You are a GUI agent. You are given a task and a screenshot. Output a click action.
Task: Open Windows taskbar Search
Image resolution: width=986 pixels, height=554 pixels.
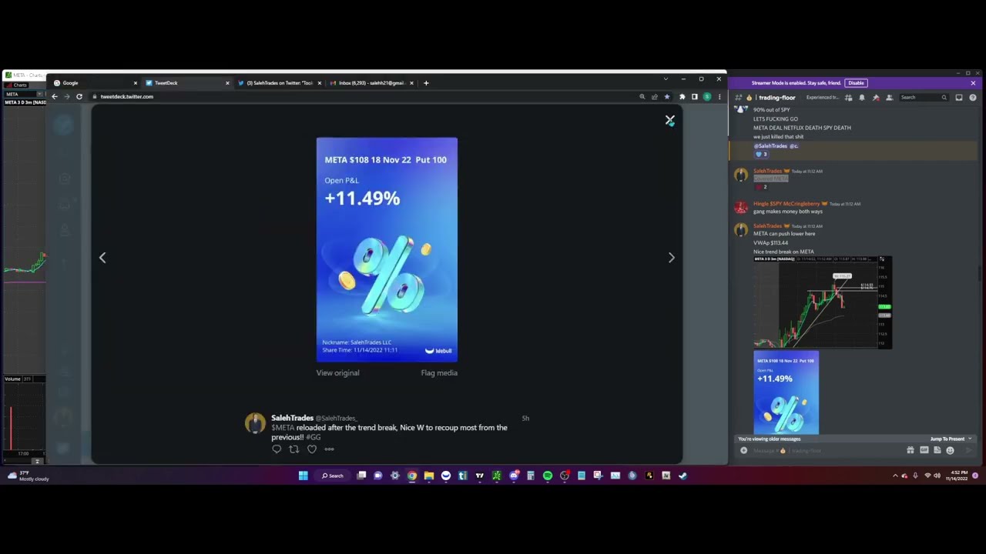333,476
